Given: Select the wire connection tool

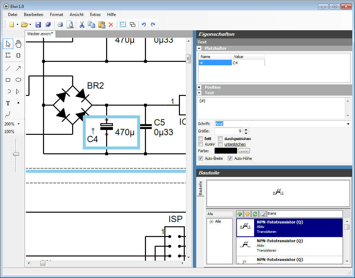Looking at the screenshot, I should pyautogui.click(x=8, y=55).
